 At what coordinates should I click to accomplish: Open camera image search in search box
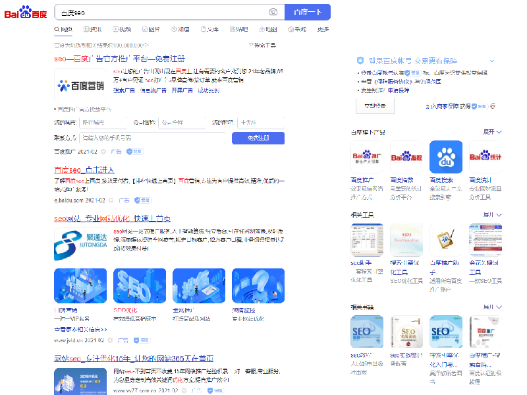coord(273,12)
